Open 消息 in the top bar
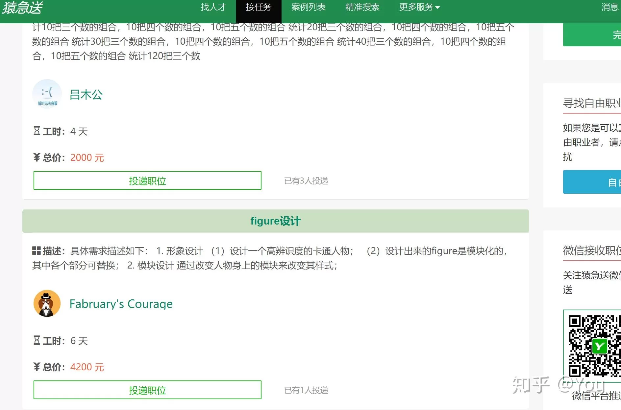 [610, 7]
